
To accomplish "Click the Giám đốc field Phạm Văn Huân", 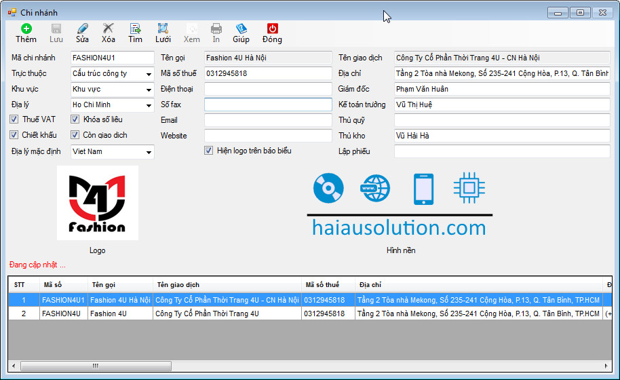I will click(502, 89).
